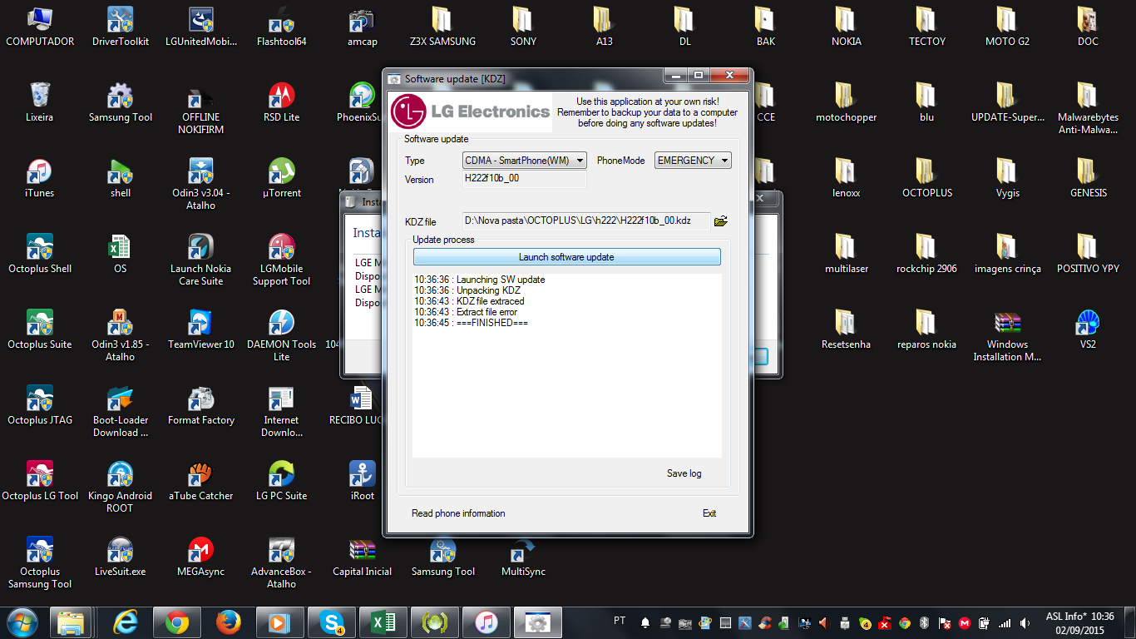Open the Lixeira recycle bin
The width and height of the screenshot is (1136, 639).
coord(39,102)
